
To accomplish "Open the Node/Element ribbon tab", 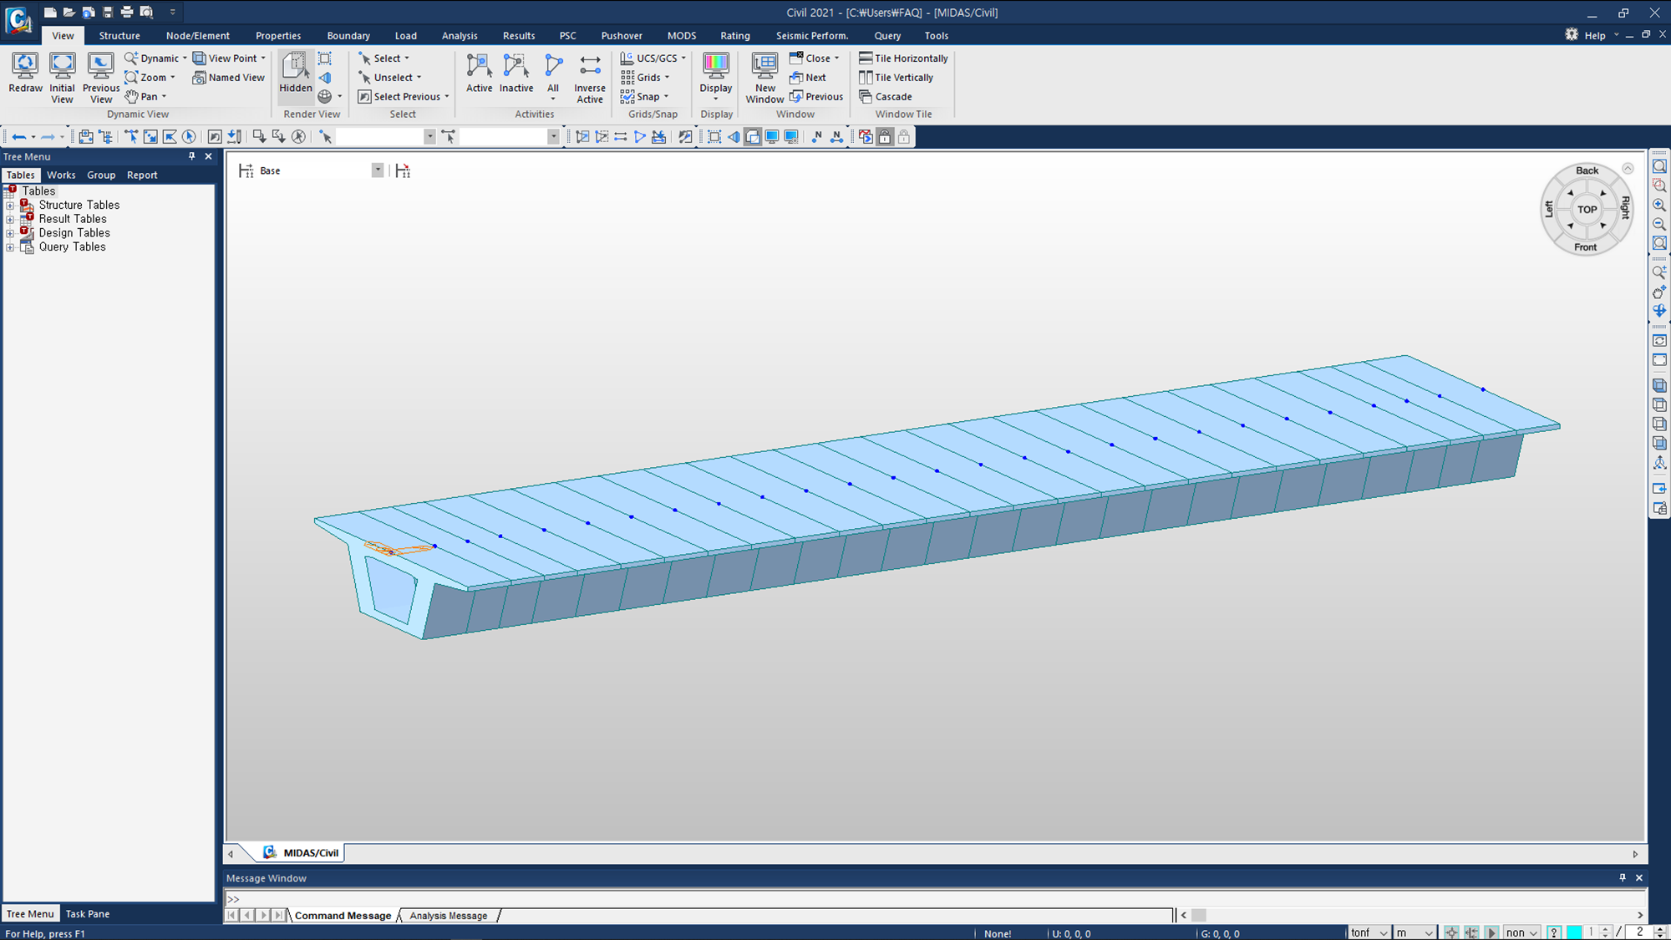I will point(198,36).
